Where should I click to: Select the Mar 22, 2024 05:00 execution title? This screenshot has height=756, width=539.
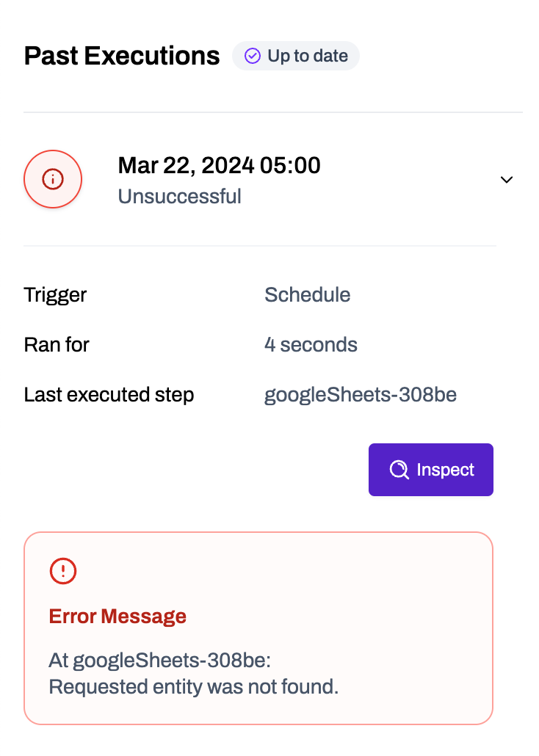[219, 166]
